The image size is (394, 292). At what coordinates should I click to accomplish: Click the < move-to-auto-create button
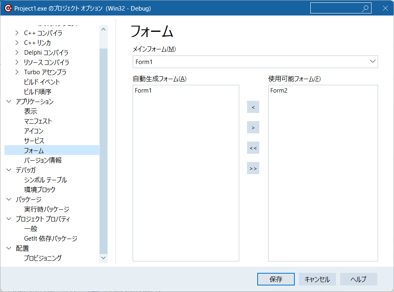(x=253, y=107)
